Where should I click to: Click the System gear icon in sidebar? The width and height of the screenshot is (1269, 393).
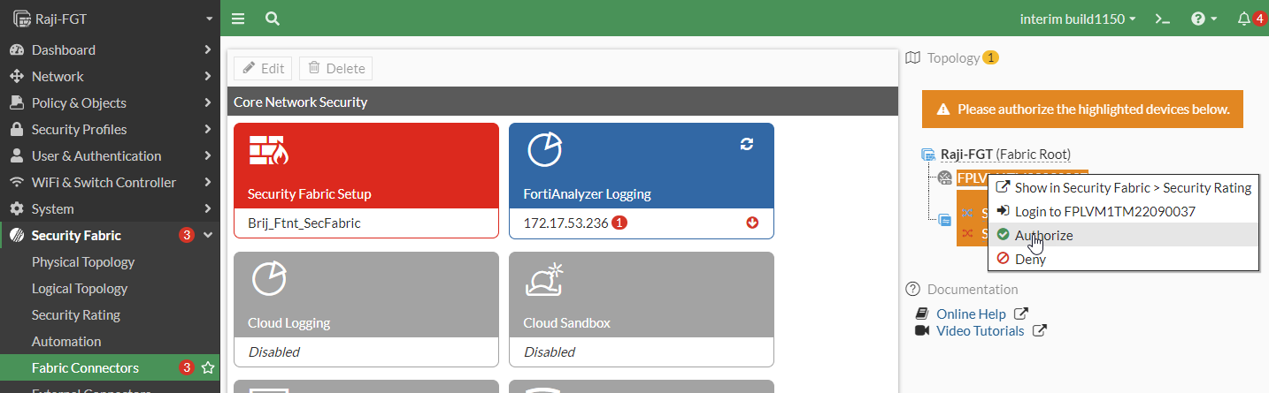click(x=16, y=208)
